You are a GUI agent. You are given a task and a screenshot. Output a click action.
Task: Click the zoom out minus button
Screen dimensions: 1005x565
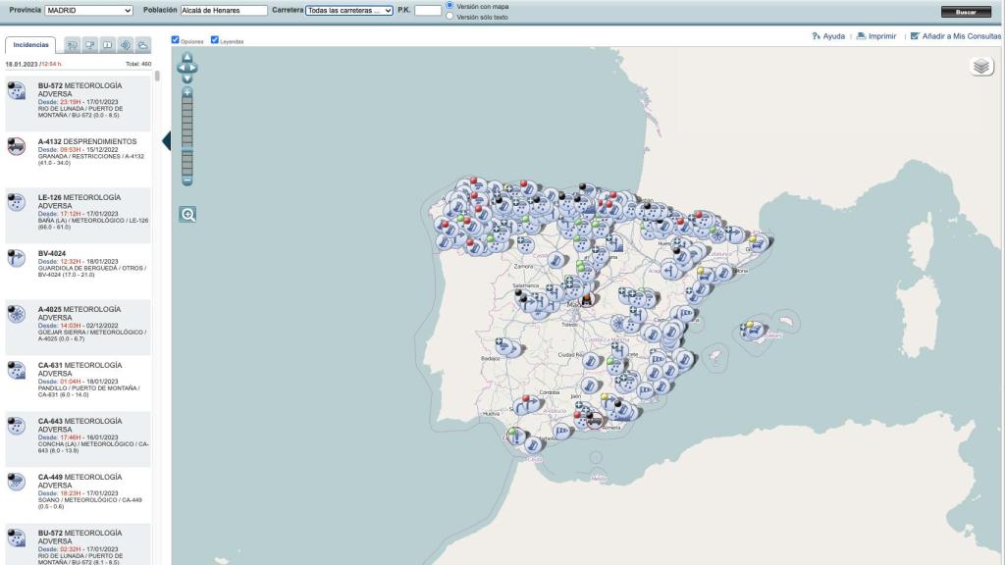[187, 181]
